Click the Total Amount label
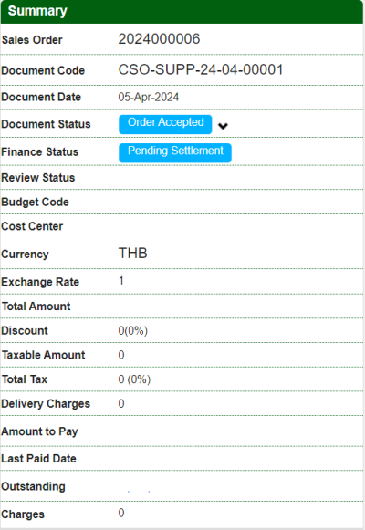Viewport: 365px width, 530px height. [x=36, y=307]
